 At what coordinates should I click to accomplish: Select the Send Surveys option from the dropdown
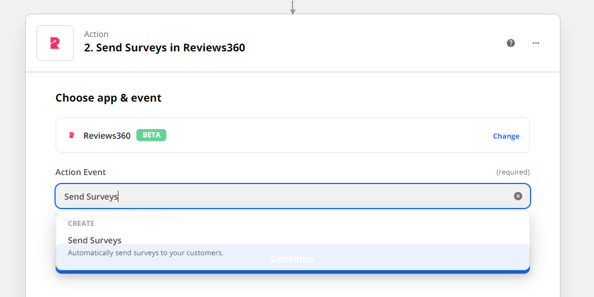[293, 246]
